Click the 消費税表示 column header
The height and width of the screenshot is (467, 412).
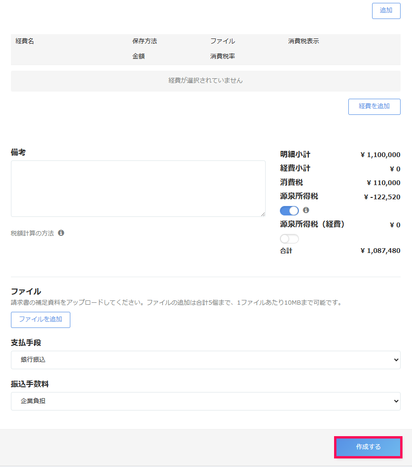(x=304, y=41)
